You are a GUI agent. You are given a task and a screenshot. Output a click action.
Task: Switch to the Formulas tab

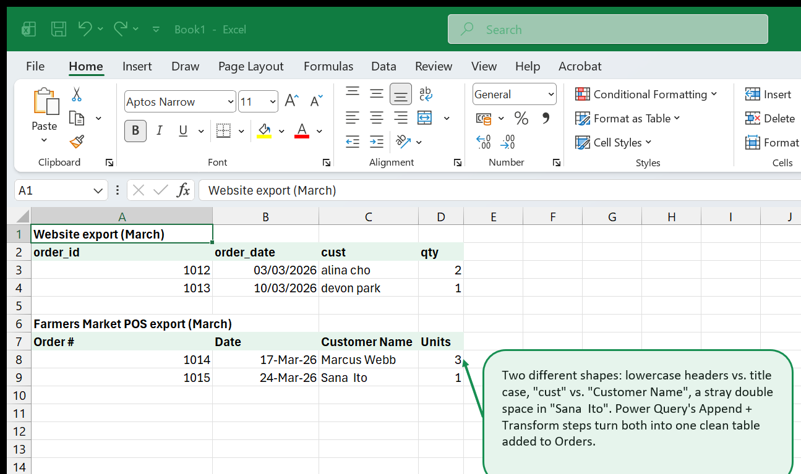click(328, 66)
